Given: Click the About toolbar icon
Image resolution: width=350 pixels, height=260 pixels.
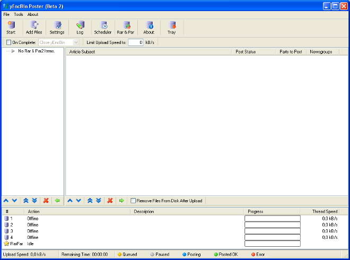Looking at the screenshot, I should (149, 28).
